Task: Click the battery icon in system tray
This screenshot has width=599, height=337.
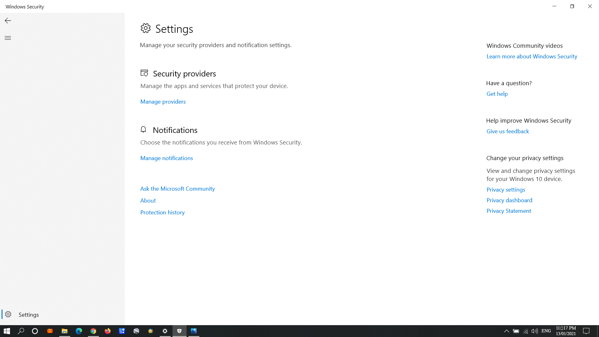Action: [x=516, y=331]
